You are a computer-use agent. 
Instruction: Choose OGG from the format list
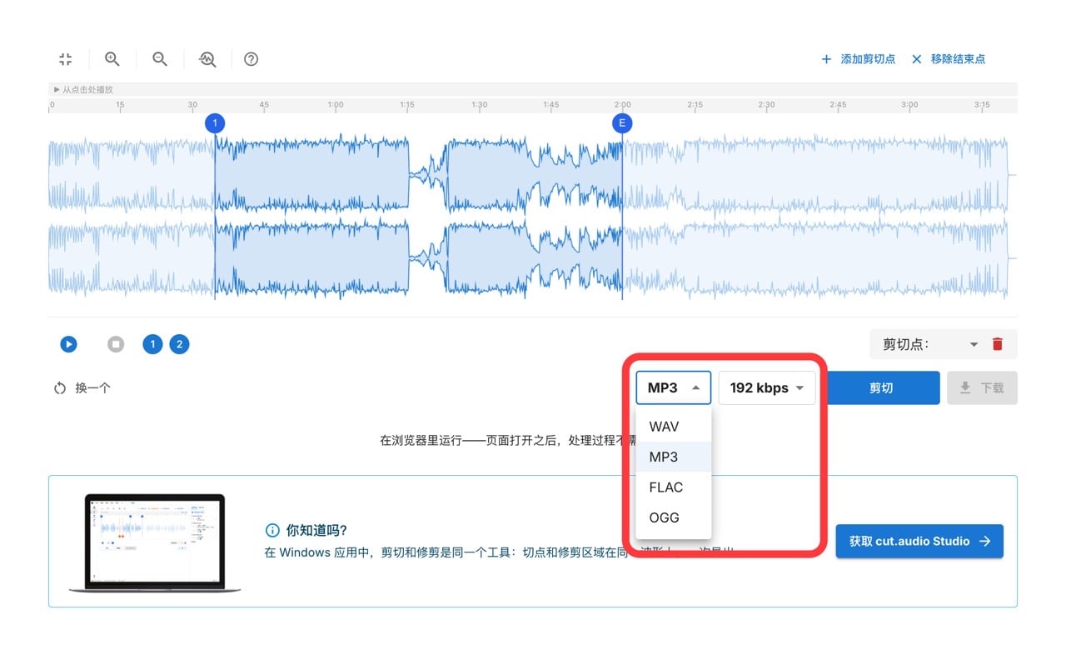pos(674,517)
